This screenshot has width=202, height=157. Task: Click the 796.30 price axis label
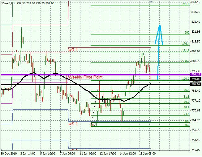tap(196, 71)
